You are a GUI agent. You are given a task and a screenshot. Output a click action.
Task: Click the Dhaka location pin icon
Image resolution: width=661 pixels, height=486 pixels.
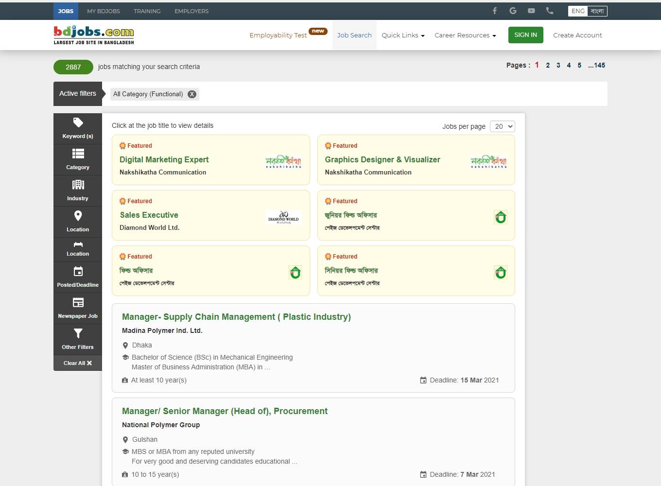tap(125, 346)
